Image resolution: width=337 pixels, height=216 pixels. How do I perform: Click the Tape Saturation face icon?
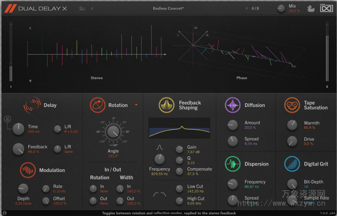292,105
